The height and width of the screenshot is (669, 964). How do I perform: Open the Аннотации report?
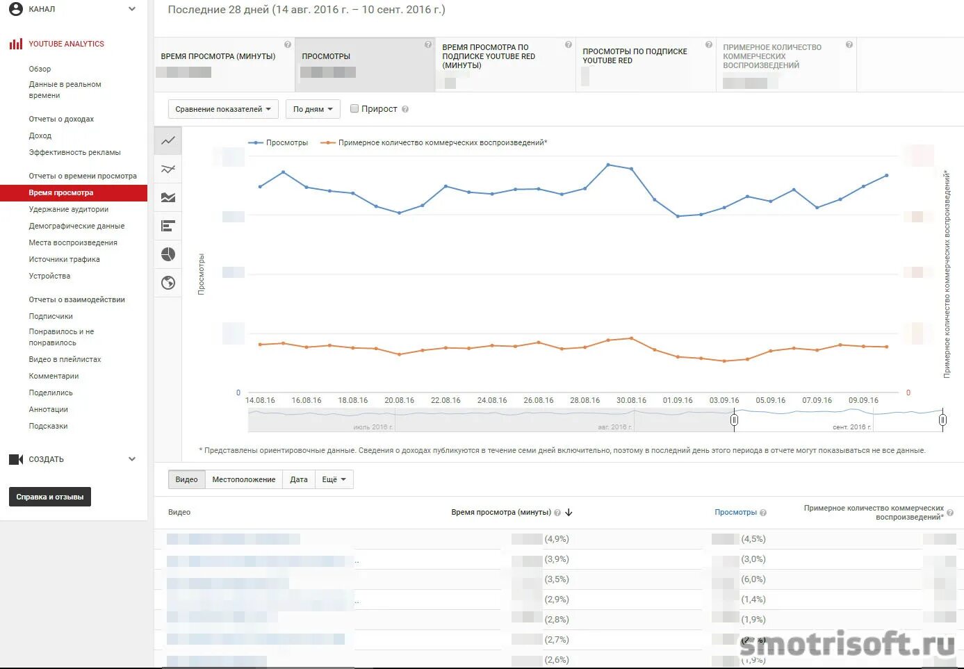pyautogui.click(x=48, y=409)
